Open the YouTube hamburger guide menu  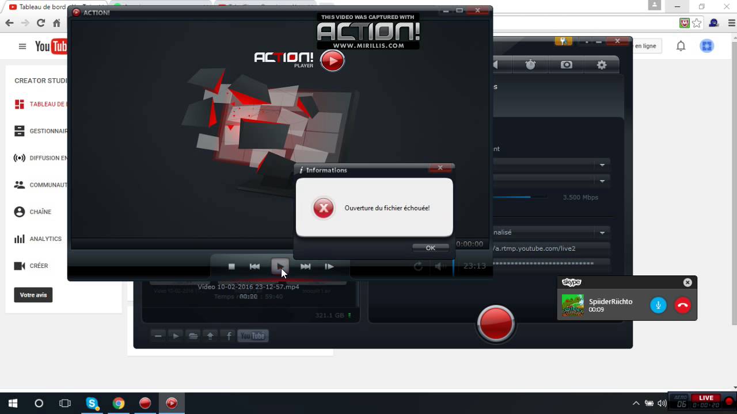(22, 47)
